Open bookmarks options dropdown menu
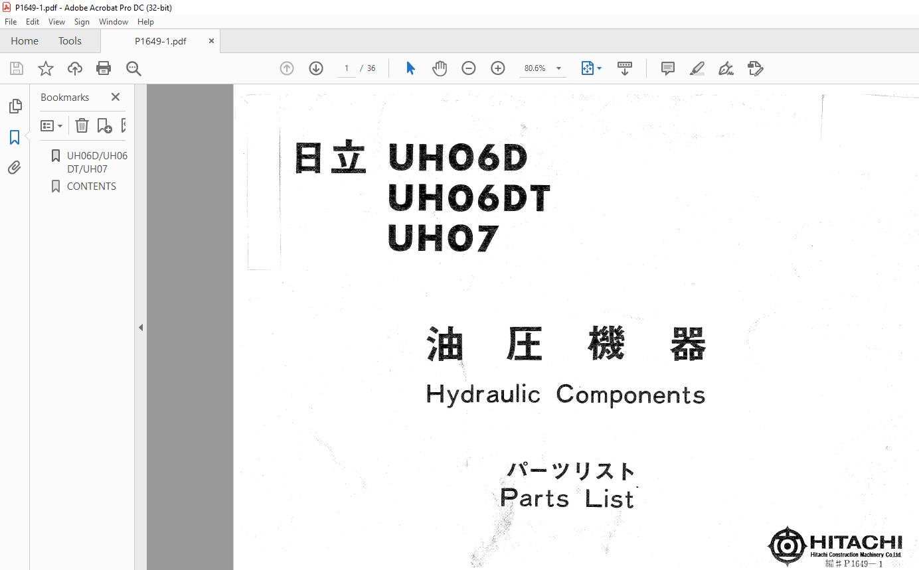 coord(52,125)
